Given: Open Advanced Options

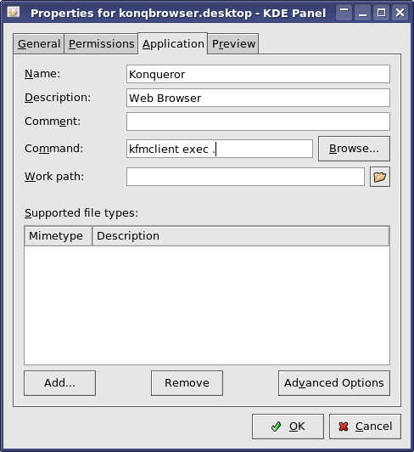Looking at the screenshot, I should (x=334, y=383).
